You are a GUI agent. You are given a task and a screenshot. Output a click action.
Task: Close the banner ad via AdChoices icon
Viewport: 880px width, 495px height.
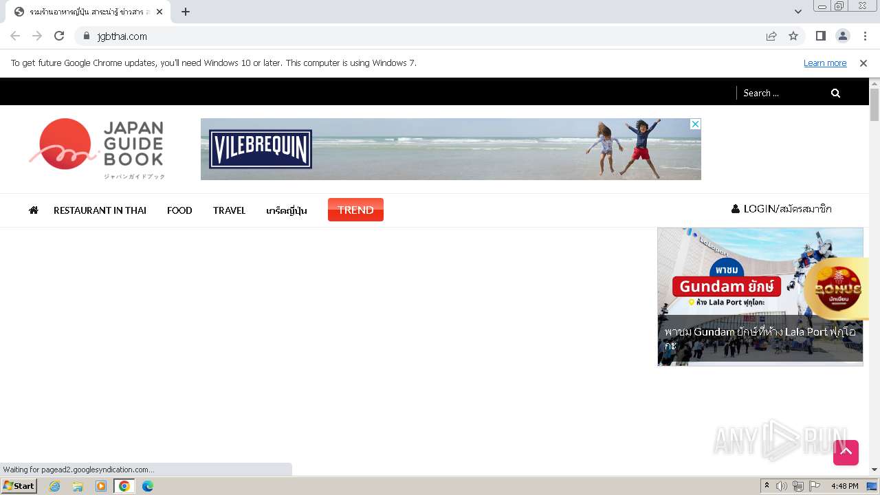tap(695, 124)
